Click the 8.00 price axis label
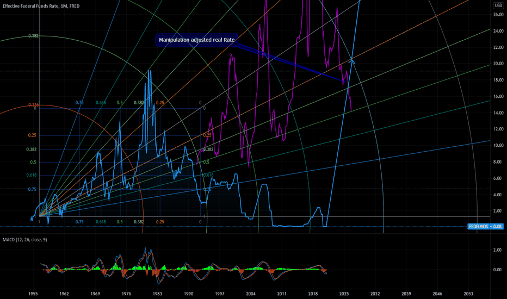This screenshot has height=299, width=507. (497, 162)
